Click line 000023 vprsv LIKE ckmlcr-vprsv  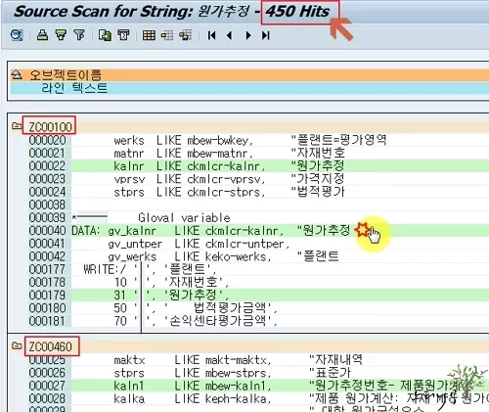tap(258, 179)
